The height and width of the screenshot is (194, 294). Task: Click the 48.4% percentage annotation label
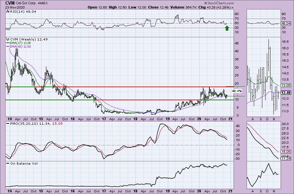click(237, 91)
